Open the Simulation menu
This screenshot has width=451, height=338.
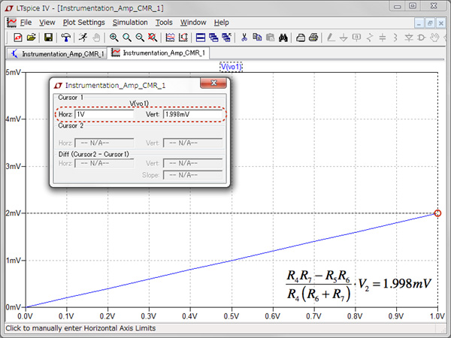pos(129,23)
